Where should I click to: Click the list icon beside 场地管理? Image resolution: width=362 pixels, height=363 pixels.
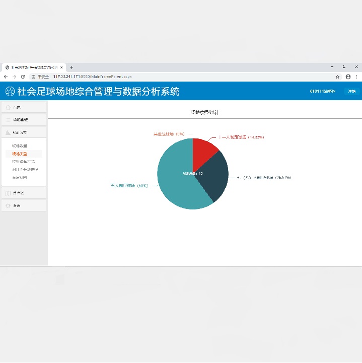coord(8,120)
